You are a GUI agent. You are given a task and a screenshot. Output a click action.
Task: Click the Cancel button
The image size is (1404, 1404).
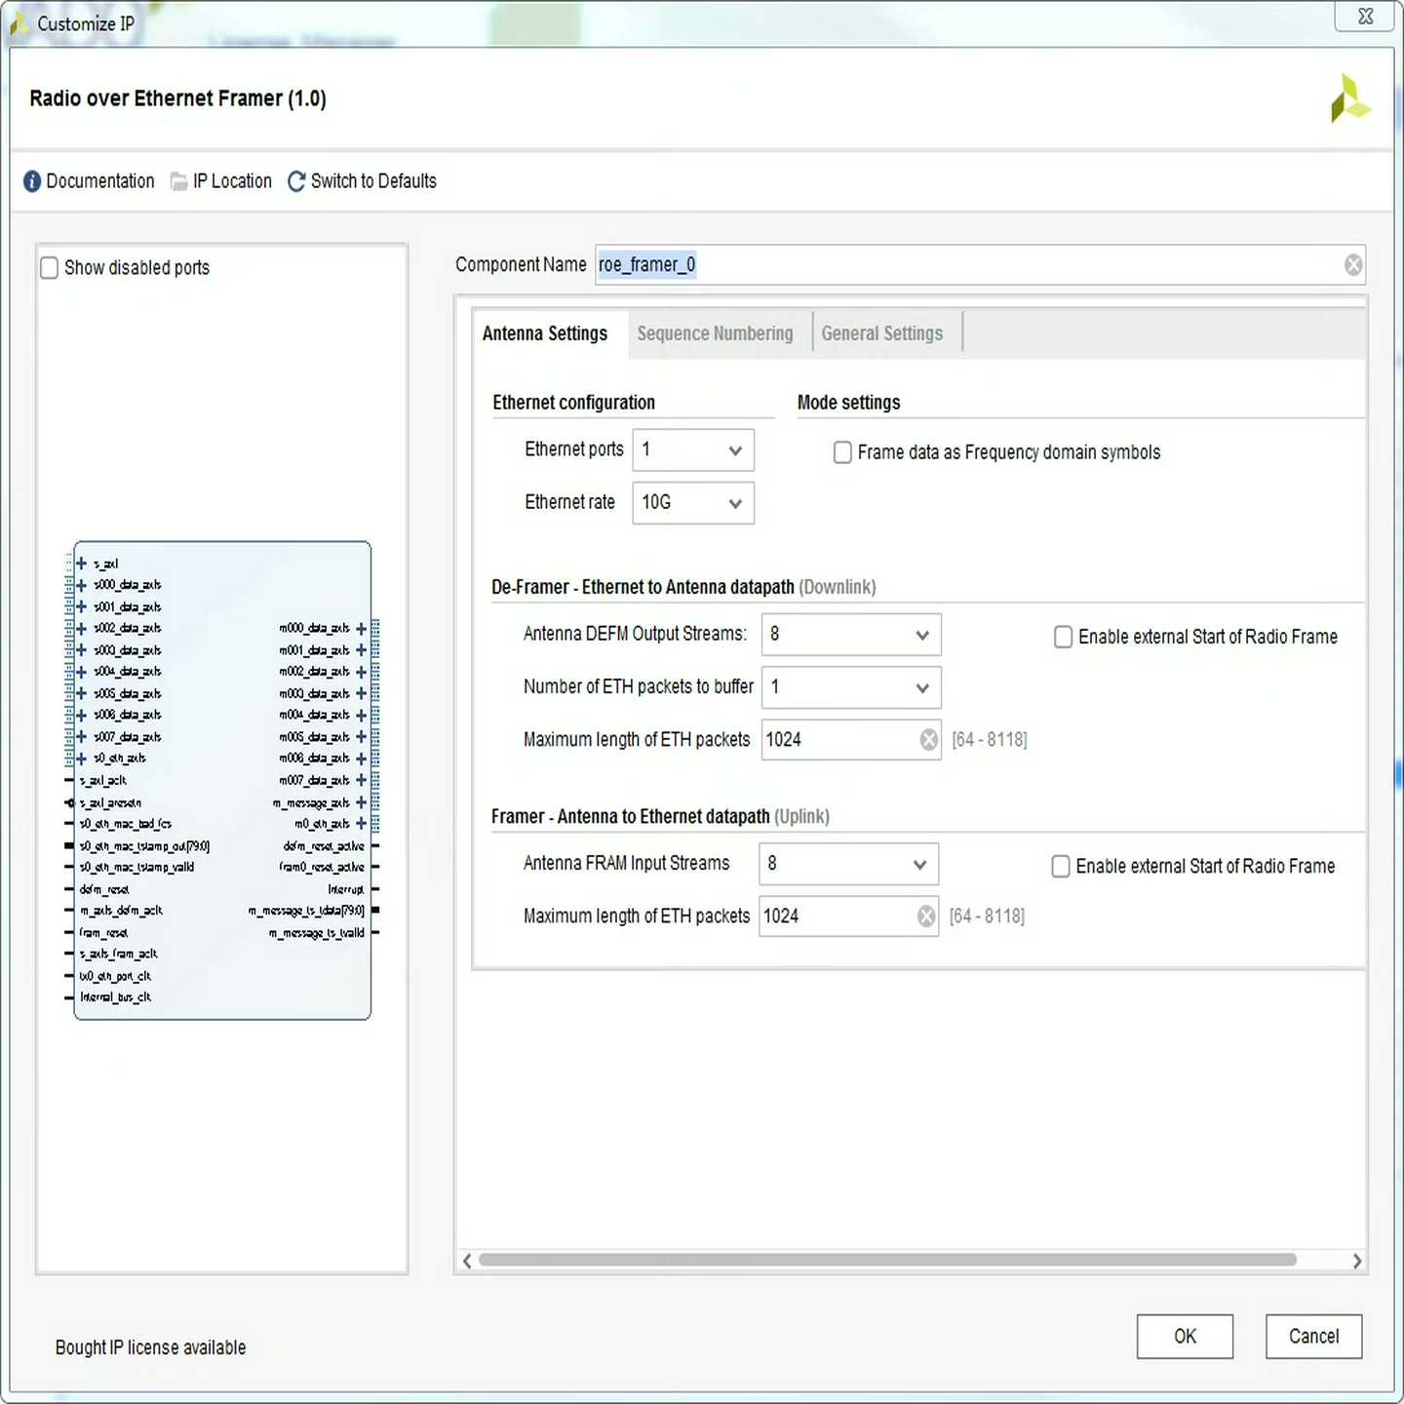[1313, 1337]
